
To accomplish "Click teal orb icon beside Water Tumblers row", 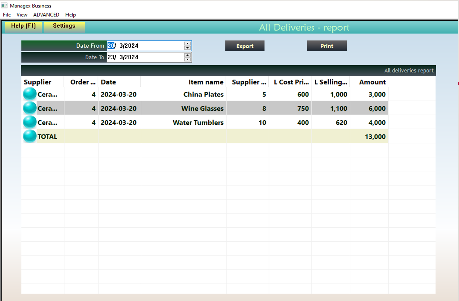I will click(30, 123).
